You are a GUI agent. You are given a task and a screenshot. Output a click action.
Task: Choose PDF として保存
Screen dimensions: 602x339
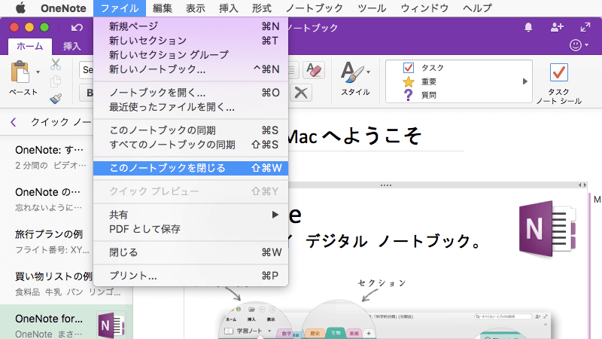pos(190,229)
